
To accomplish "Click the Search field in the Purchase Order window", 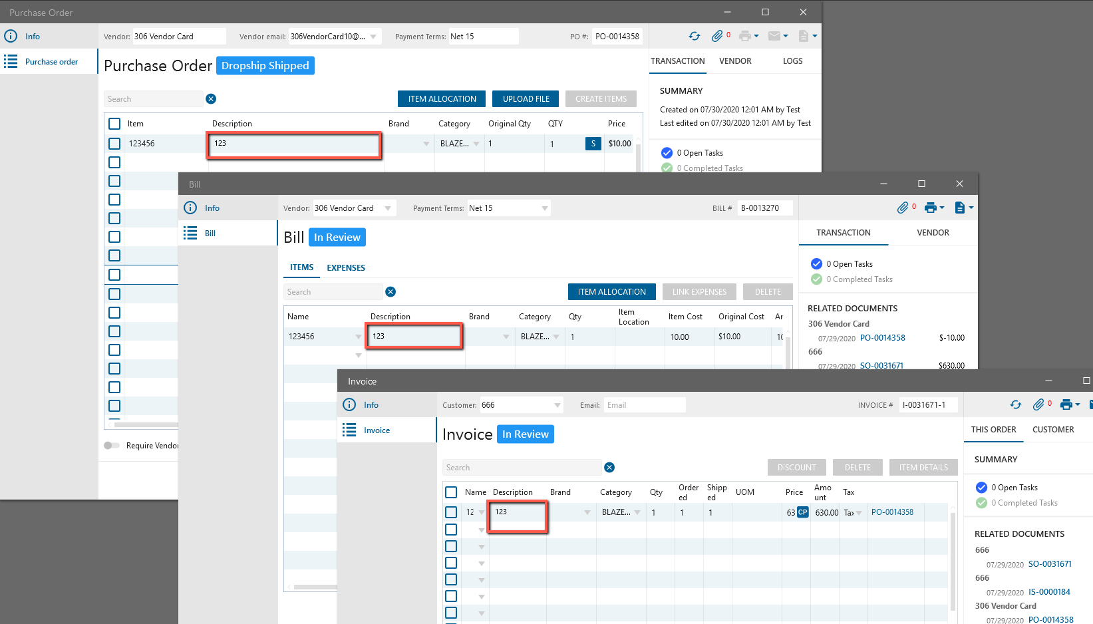I will coord(154,99).
